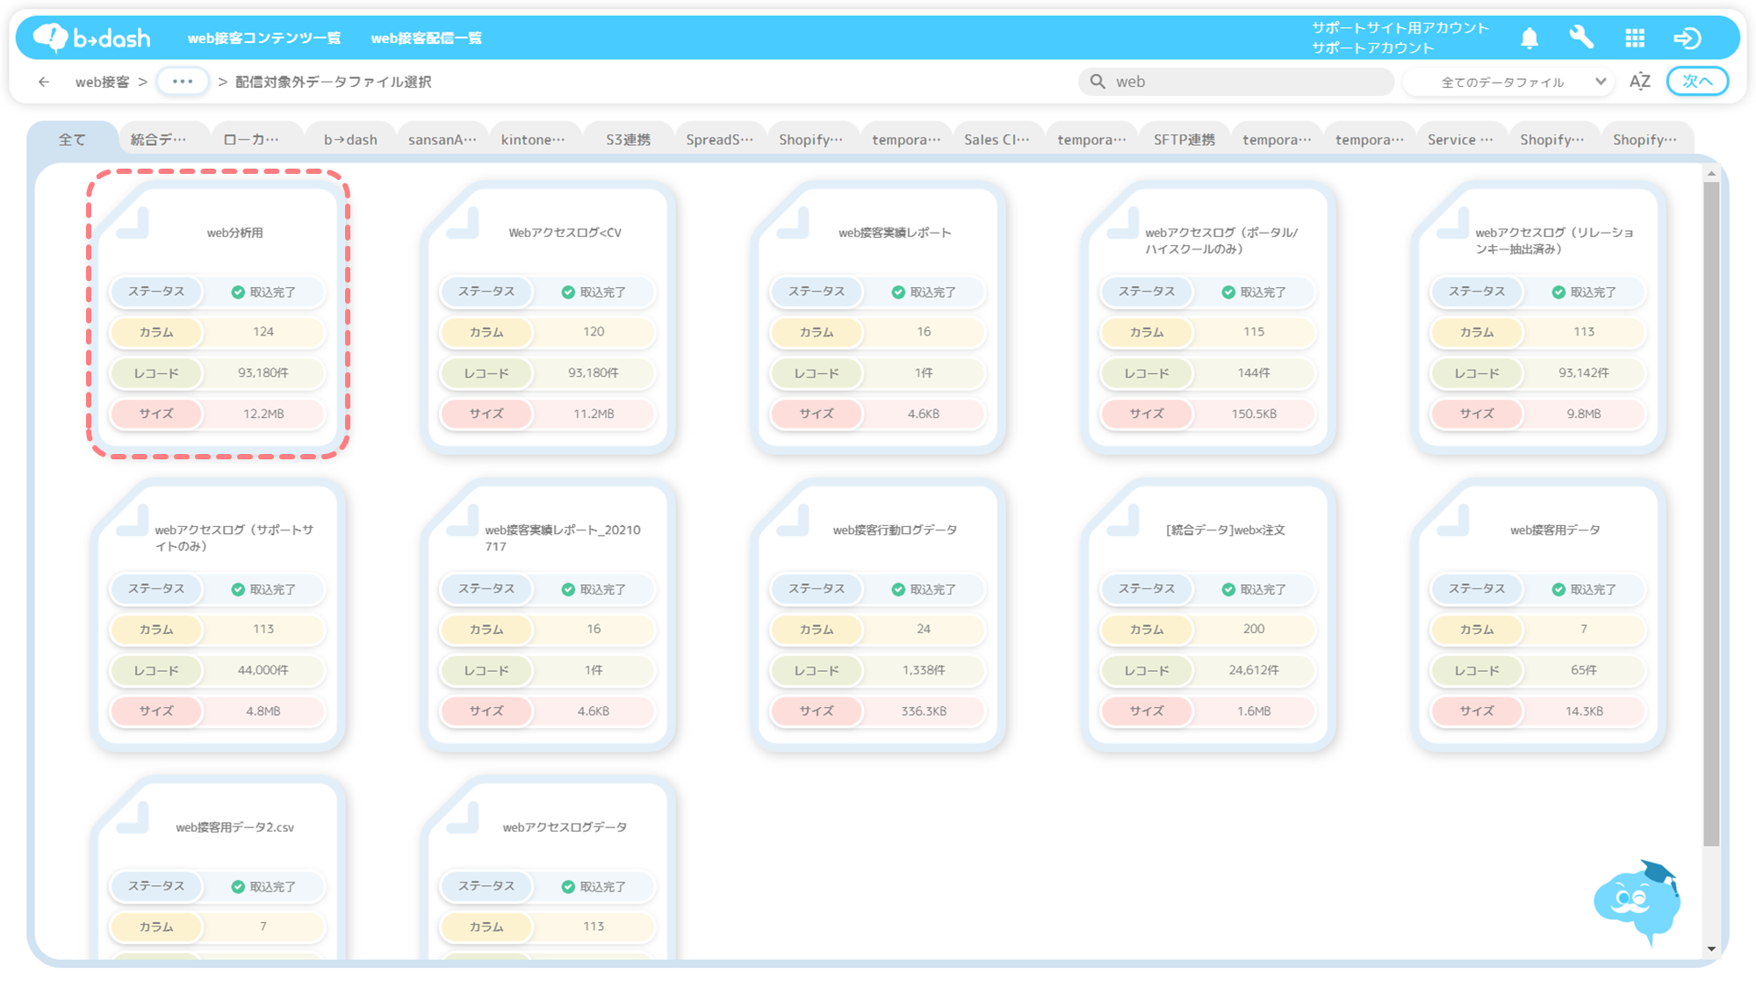Click サポートサイト用アカウント account text
Viewport: 1756px width, 988px height.
click(1400, 27)
